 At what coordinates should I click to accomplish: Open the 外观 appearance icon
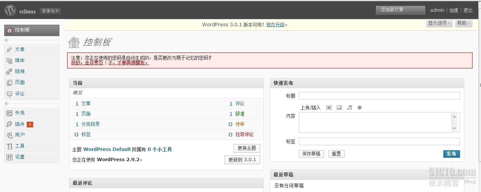click(x=10, y=113)
